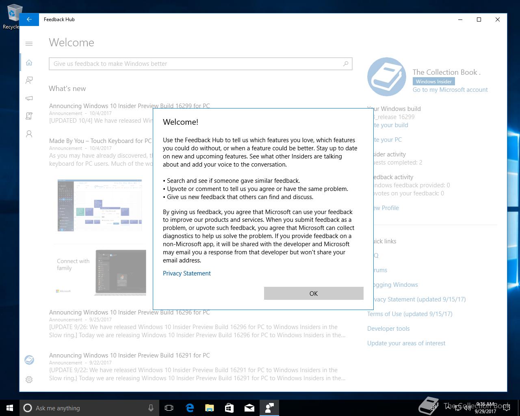Open the Terms of Use link
The width and height of the screenshot is (520, 416).
[x=409, y=314]
